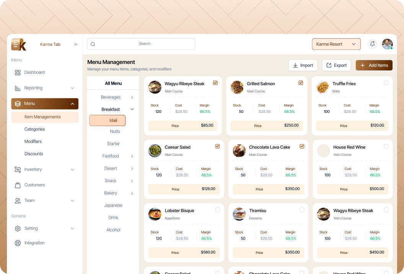Select the Starter subcategory
The width and height of the screenshot is (404, 274).
113,144
